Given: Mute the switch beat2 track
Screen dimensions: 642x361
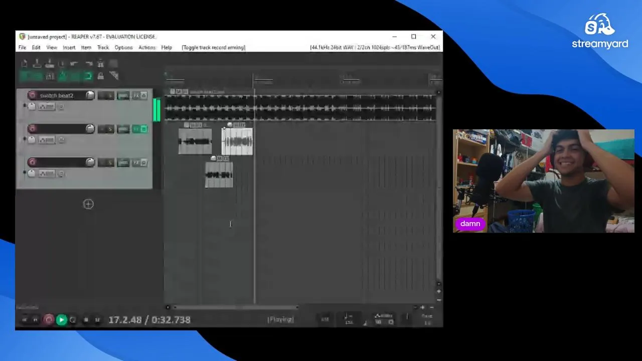Looking at the screenshot, I should coord(102,95).
